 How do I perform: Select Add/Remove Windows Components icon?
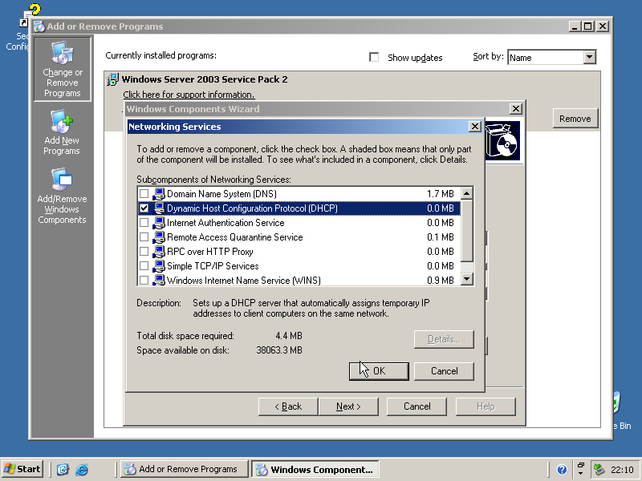tap(62, 179)
